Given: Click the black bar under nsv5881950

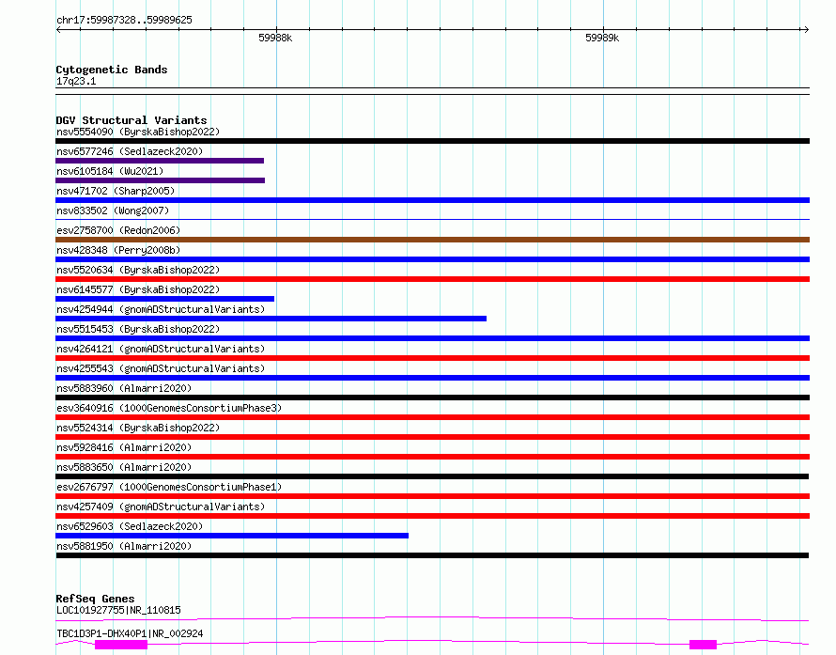Looking at the screenshot, I should point(432,555).
